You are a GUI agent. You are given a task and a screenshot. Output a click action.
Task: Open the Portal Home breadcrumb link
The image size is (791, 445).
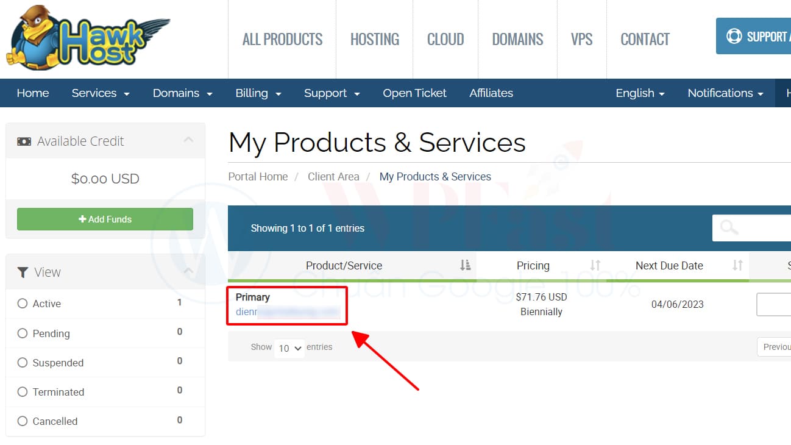(x=258, y=177)
